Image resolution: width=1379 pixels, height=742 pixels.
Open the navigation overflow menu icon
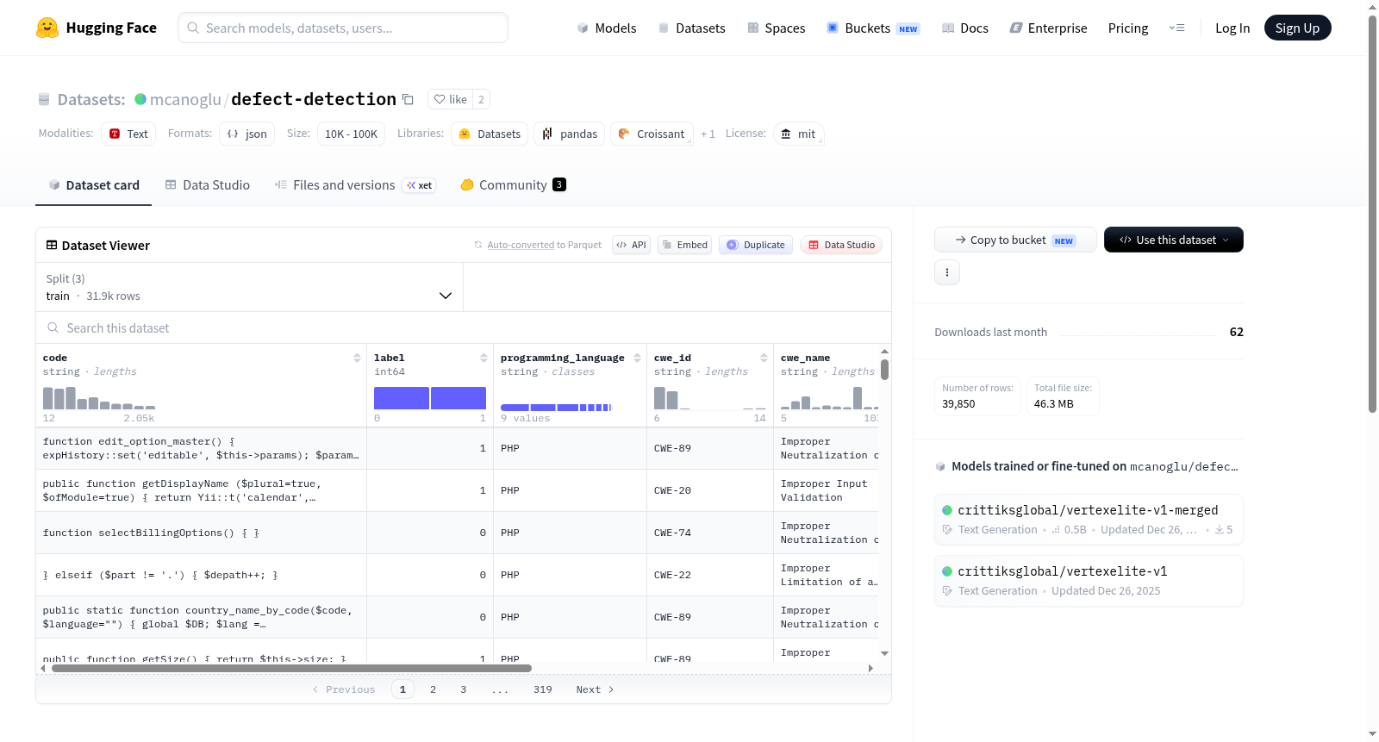pos(1176,28)
